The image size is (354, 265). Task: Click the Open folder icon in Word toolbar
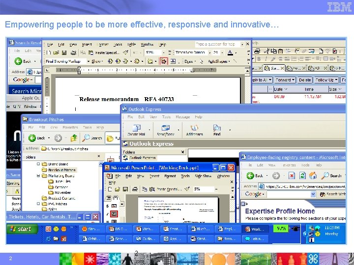[x=56, y=53]
